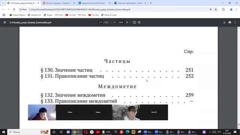Open the PDF viewer sidebar menu icon

tap(5, 22)
